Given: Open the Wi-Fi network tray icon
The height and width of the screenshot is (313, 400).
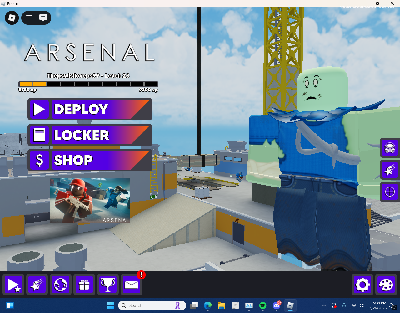Looking at the screenshot, I should click(x=354, y=305).
